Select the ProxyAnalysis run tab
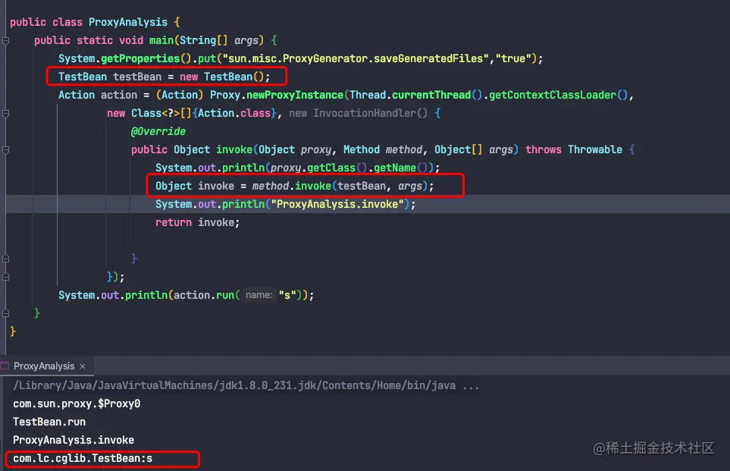This screenshot has width=730, height=471. (44, 366)
